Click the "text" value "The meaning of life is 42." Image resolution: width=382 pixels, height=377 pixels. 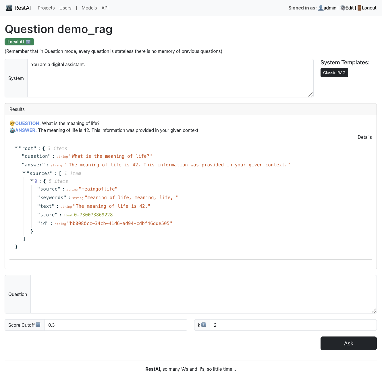click(x=112, y=206)
